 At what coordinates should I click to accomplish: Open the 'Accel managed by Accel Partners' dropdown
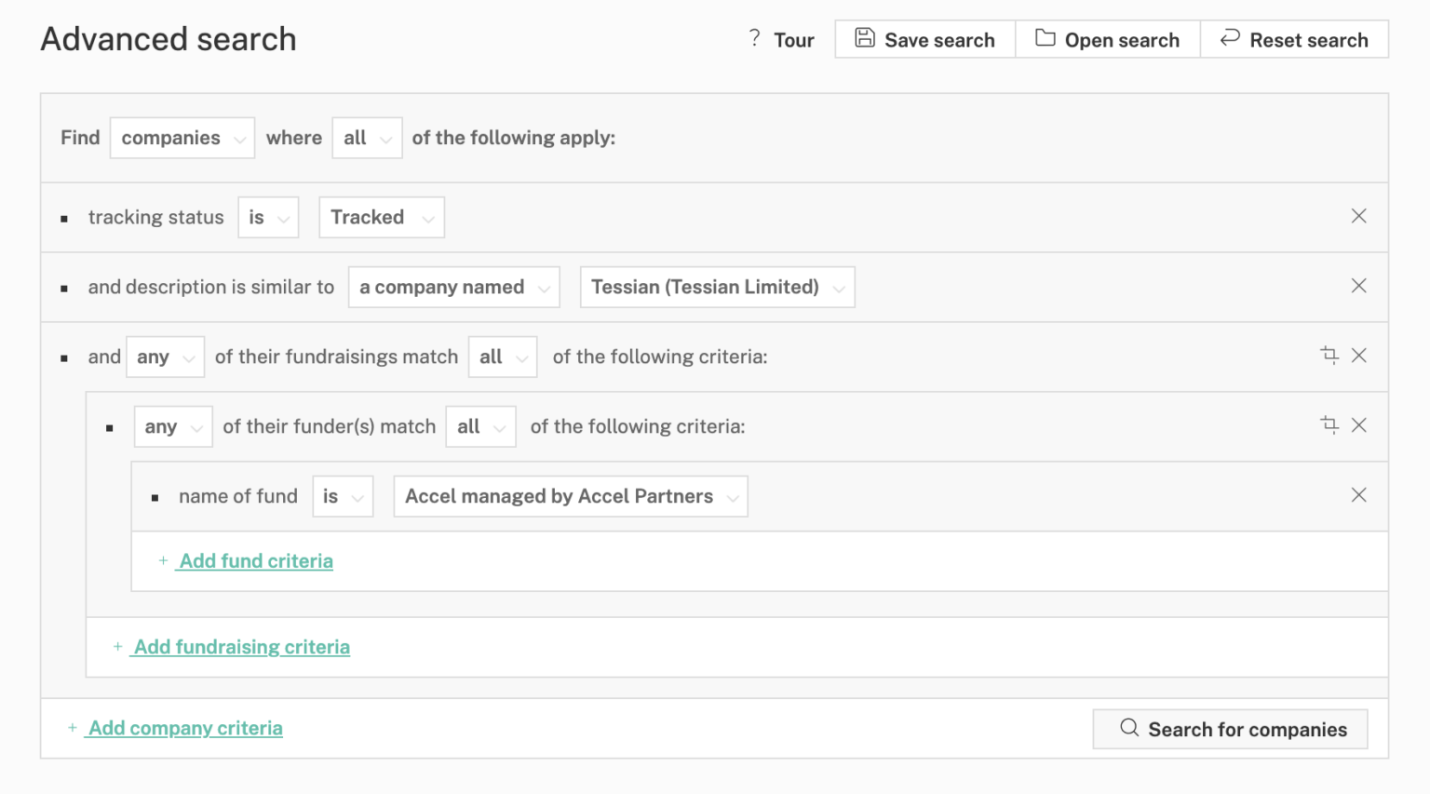coord(570,496)
